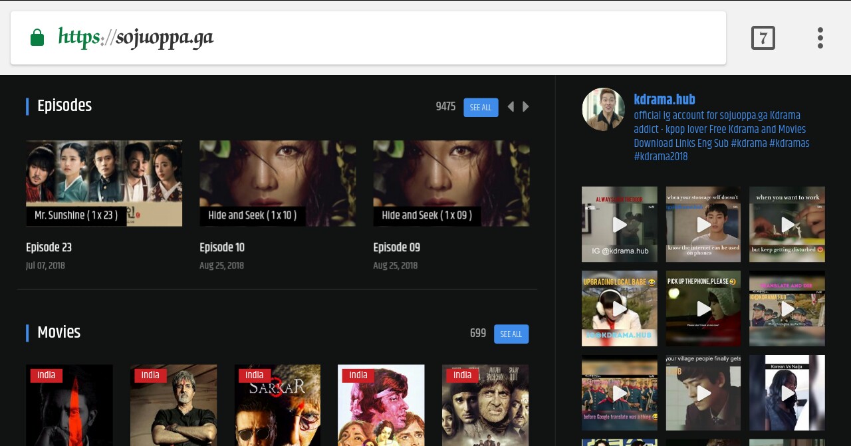This screenshot has height=446, width=851.
Task: Click the Episode 23 title link
Action: 49,247
